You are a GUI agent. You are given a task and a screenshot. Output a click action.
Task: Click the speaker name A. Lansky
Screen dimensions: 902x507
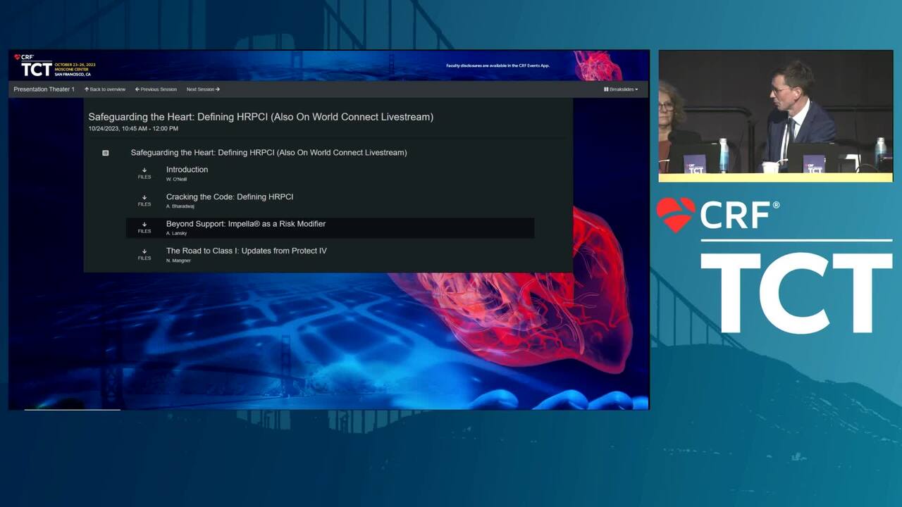coord(176,233)
